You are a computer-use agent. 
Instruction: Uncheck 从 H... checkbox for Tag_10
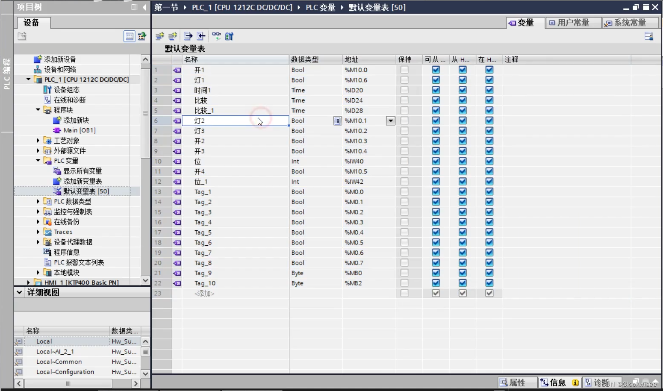463,283
